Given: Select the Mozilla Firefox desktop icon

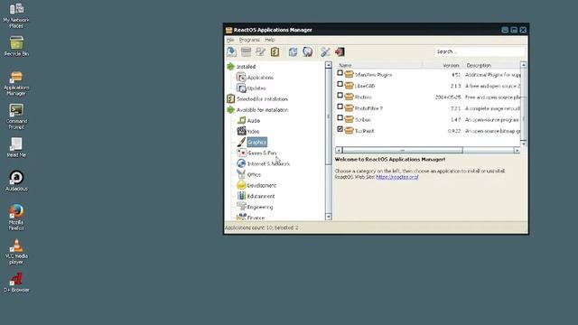Looking at the screenshot, I should coord(16,217).
